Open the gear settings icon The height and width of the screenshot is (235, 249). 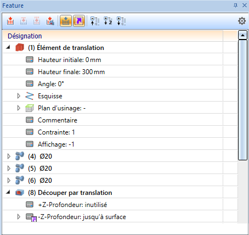242,21
